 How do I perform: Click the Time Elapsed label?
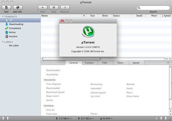click(x=54, y=84)
